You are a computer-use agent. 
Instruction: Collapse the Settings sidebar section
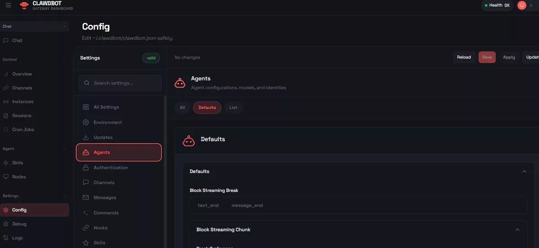point(64,196)
